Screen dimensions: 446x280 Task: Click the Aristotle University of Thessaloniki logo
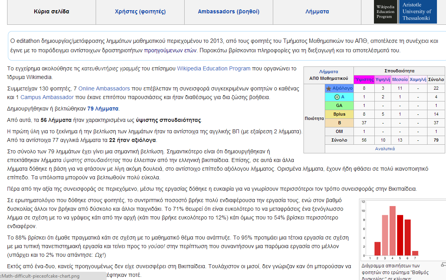click(418, 12)
